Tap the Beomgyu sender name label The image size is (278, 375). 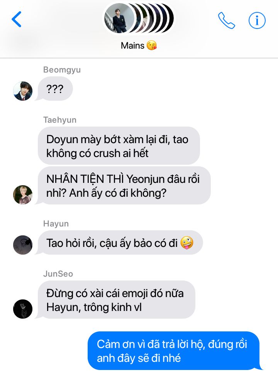point(62,70)
